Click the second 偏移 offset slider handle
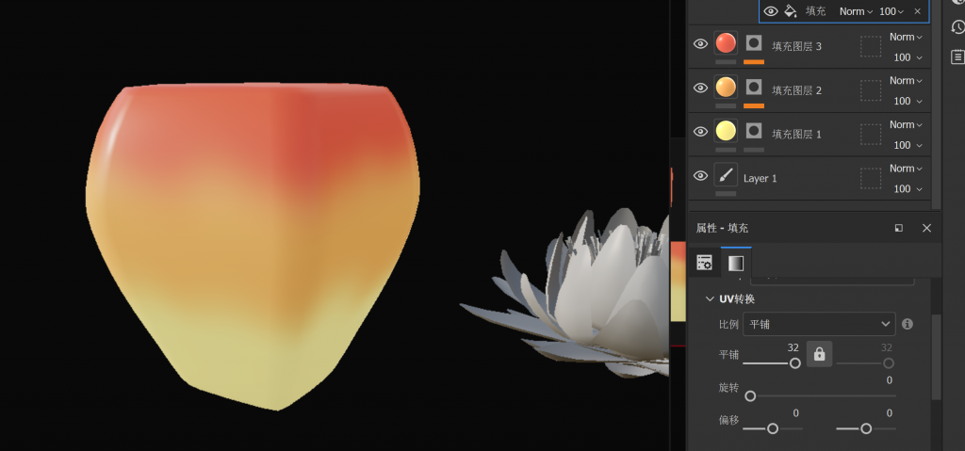965x451 pixels. [x=866, y=428]
